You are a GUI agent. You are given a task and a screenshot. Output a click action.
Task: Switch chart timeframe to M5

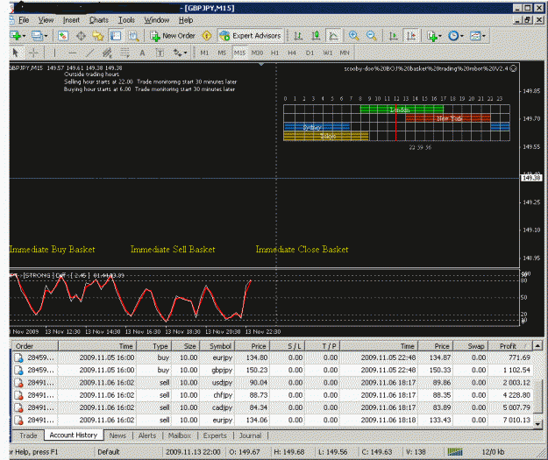222,53
